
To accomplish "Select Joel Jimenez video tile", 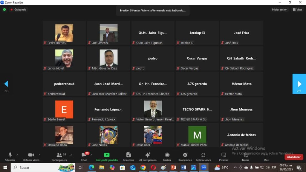I will tap(108, 33).
